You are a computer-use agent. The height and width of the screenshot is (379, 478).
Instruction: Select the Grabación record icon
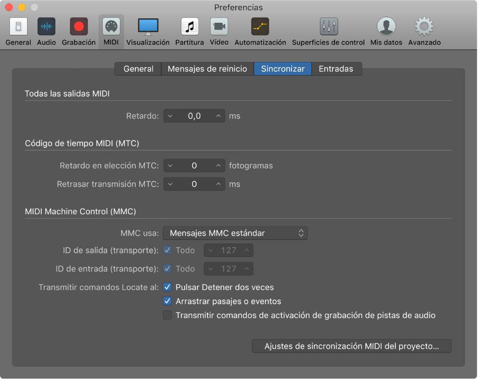point(79,27)
